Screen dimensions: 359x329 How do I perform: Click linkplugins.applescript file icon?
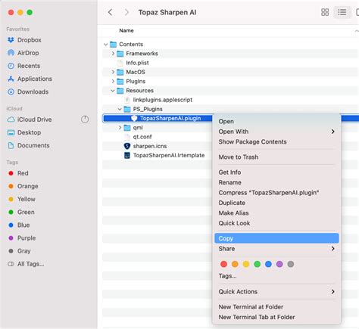pos(127,100)
